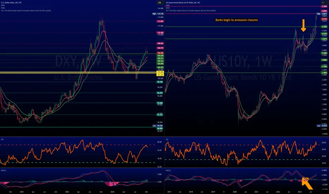Click 2021 on the DXY time axis
Image resolution: width=329 pixels, height=194 pixels.
pyautogui.click(x=22, y=192)
